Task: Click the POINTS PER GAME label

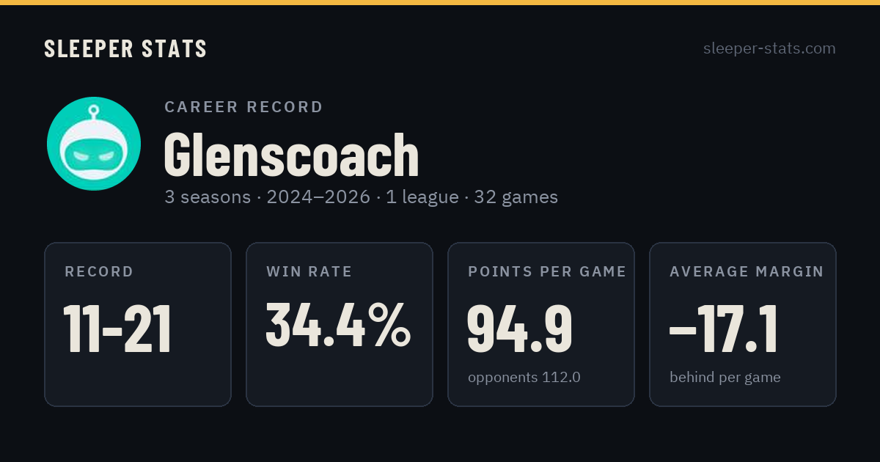Action: (x=547, y=272)
